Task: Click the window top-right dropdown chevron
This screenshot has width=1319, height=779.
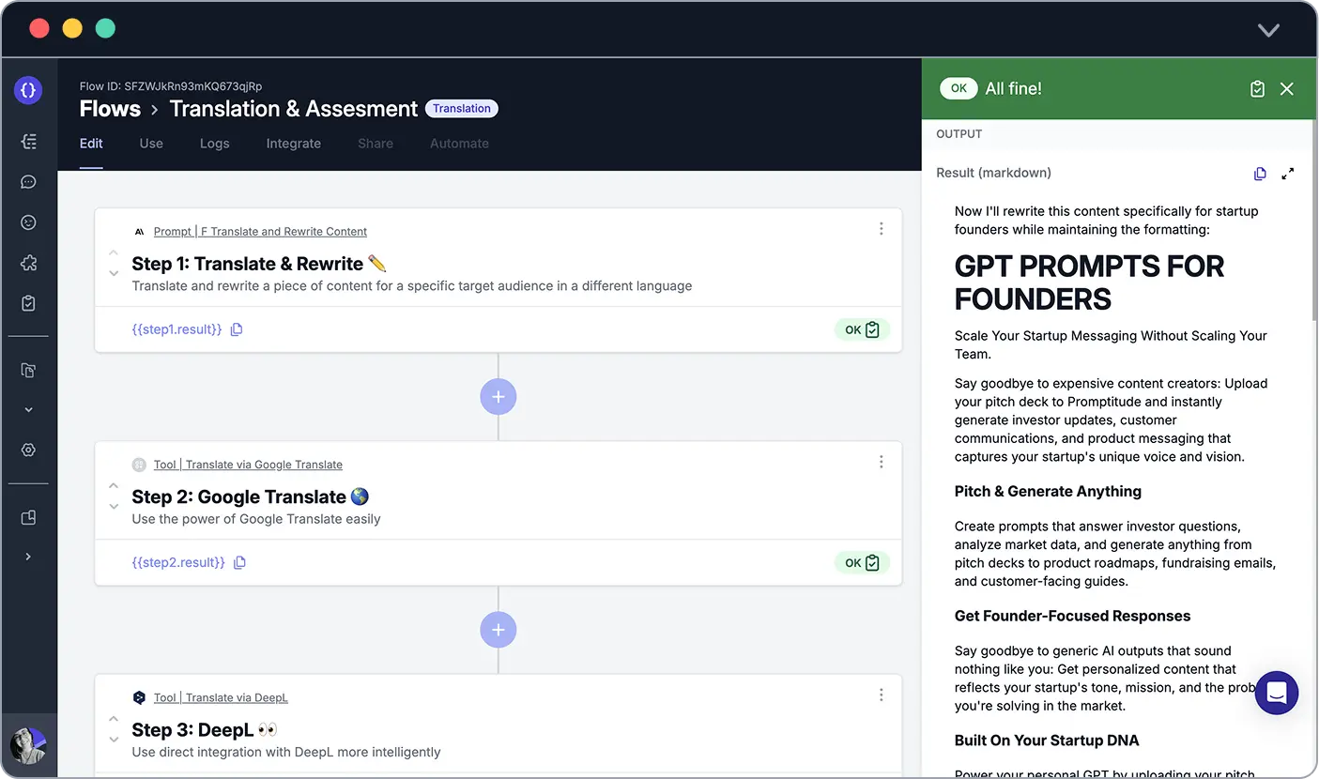Action: click(x=1268, y=30)
